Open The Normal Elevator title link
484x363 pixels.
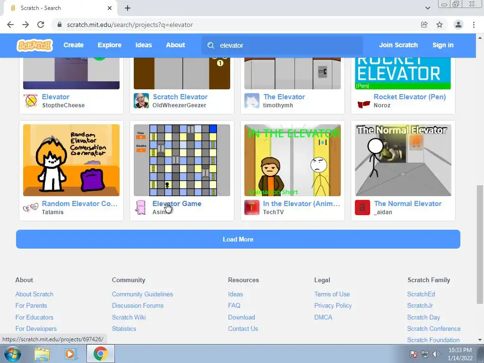coord(408,204)
